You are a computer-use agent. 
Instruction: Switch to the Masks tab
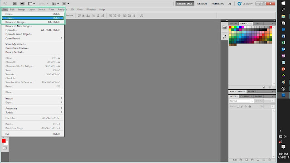point(252,91)
